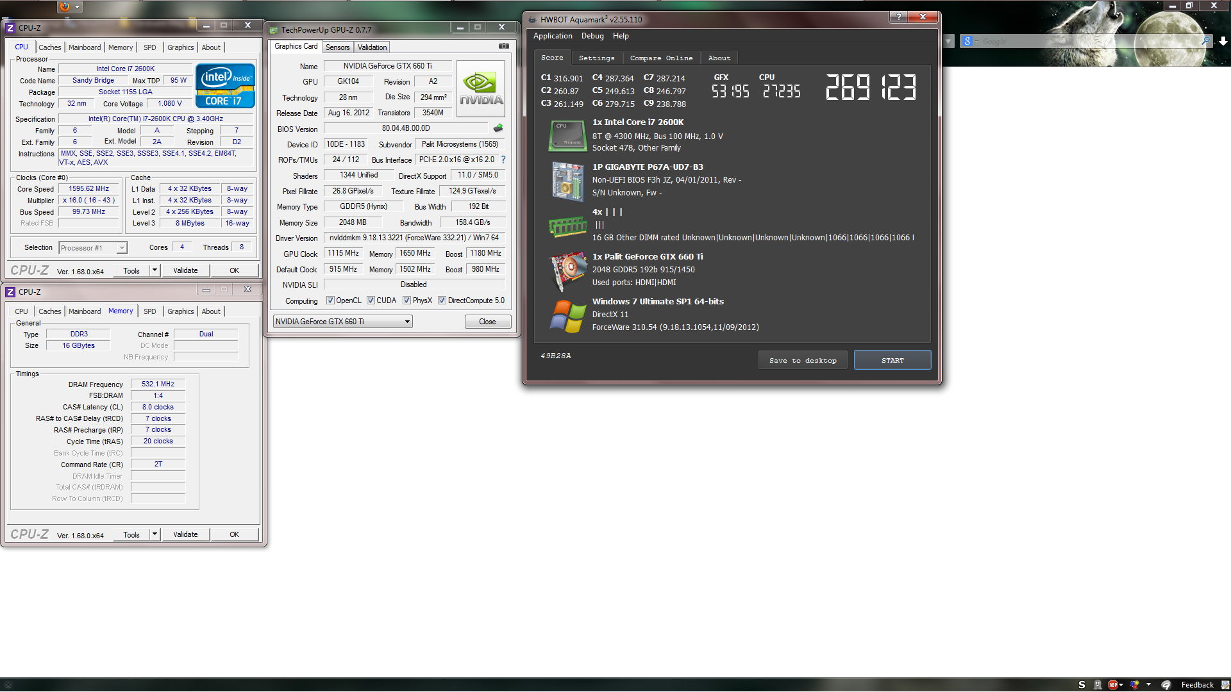The width and height of the screenshot is (1231, 692).
Task: Click the gray swirl add-on bar icon
Action: (1166, 685)
